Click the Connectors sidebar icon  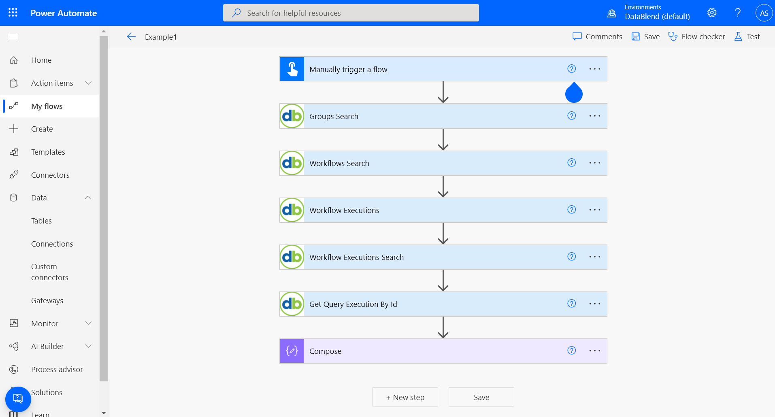click(x=14, y=174)
